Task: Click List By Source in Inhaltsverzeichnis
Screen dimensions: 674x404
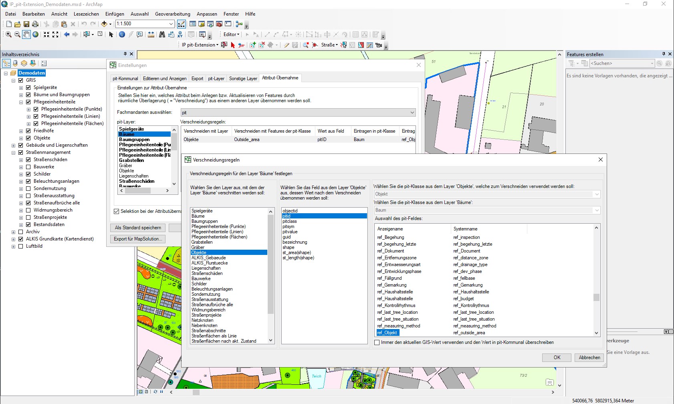Action: point(15,63)
